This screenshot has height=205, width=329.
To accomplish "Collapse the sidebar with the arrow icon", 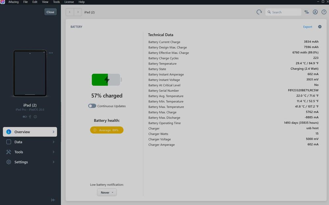I will (x=53, y=200).
